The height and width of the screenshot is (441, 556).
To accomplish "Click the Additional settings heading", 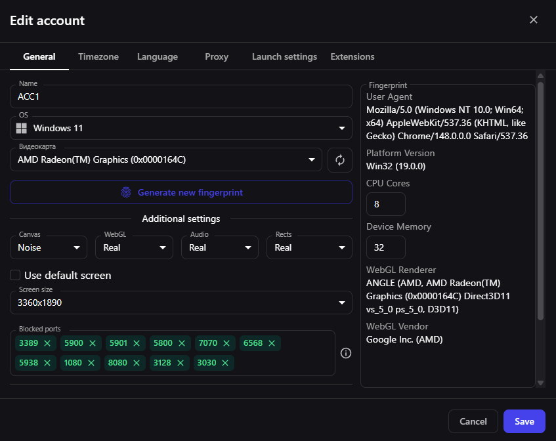I will point(181,219).
